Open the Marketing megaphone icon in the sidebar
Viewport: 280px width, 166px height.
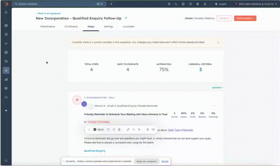pos(6,43)
